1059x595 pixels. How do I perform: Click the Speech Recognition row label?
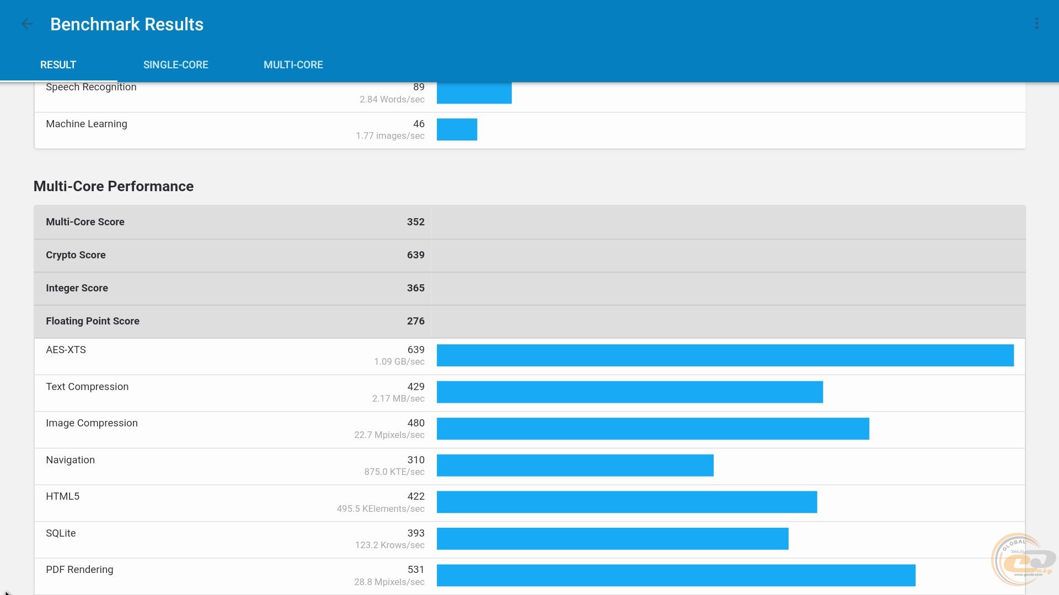point(91,87)
